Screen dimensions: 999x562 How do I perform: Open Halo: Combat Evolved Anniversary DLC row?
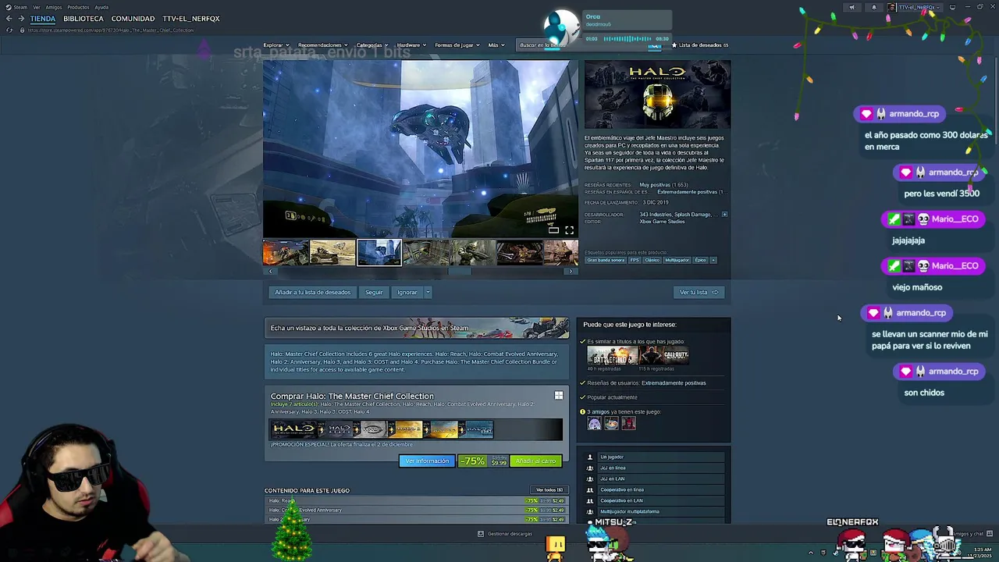(x=417, y=510)
